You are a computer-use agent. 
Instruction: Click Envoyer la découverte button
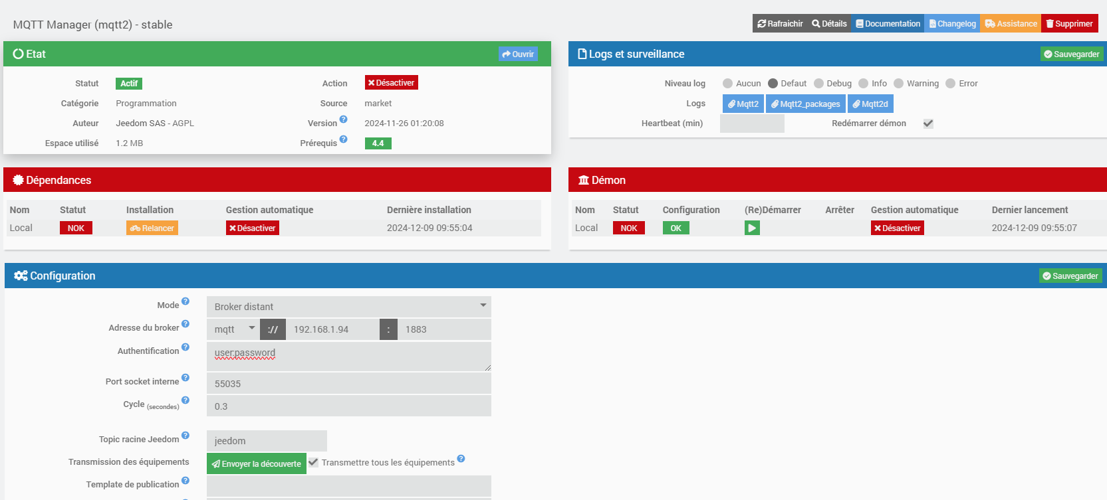click(257, 463)
